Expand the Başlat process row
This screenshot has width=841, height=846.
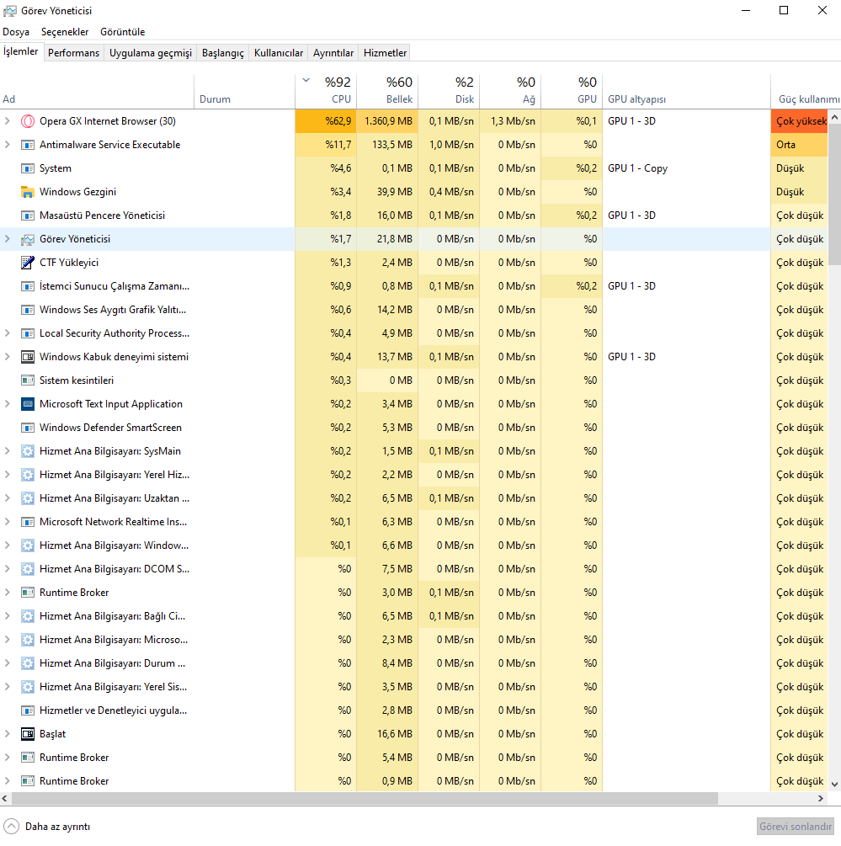pos(7,734)
